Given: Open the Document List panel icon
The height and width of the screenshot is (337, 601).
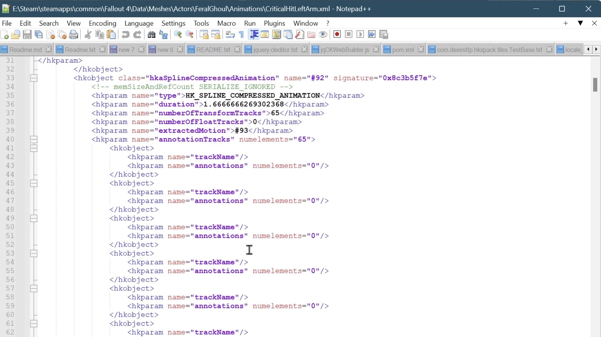Looking at the screenshot, I should pos(288,34).
